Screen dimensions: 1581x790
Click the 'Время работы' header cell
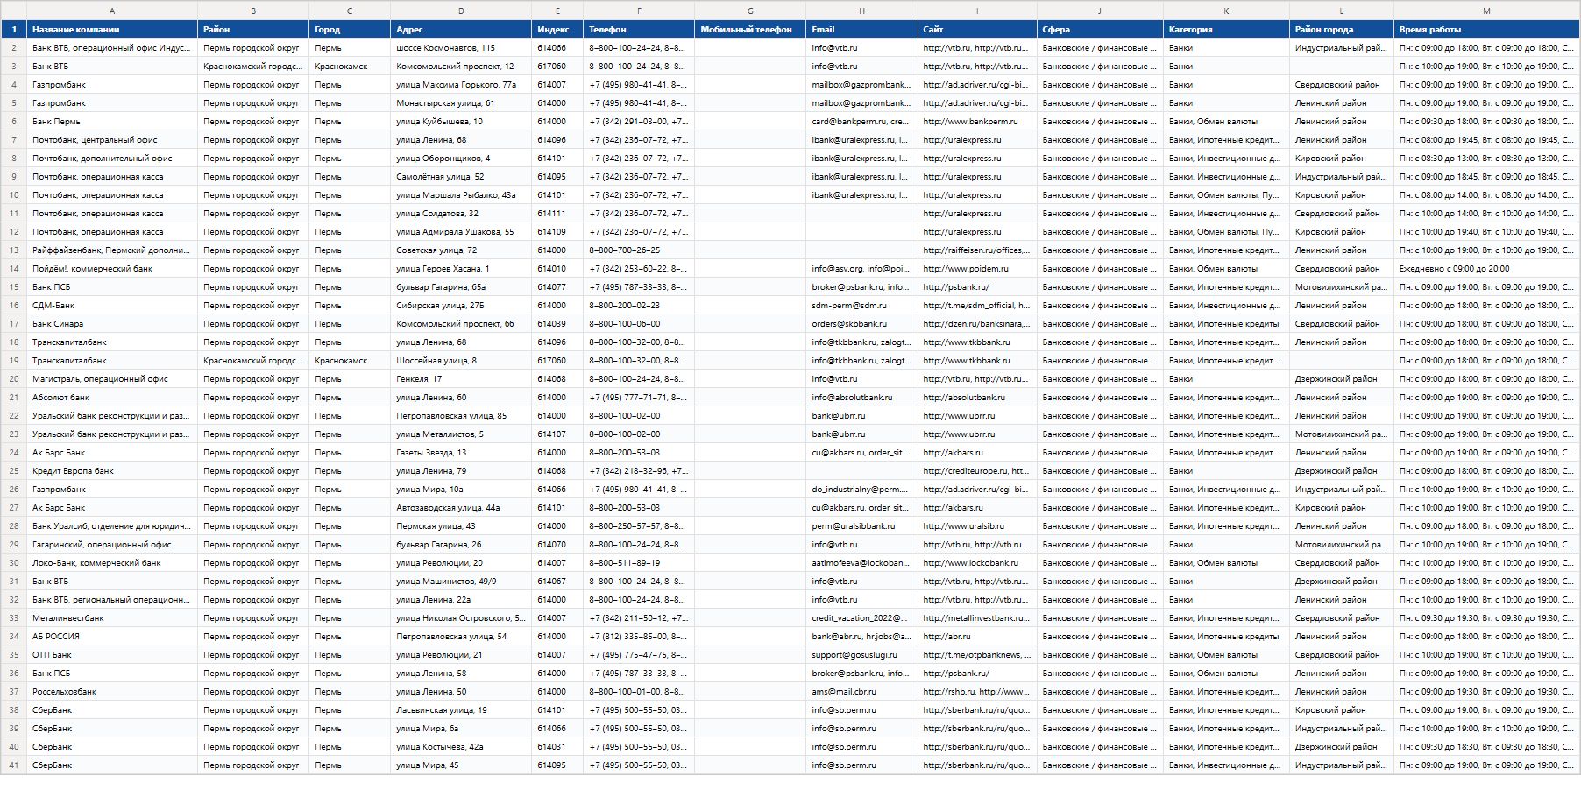1486,30
